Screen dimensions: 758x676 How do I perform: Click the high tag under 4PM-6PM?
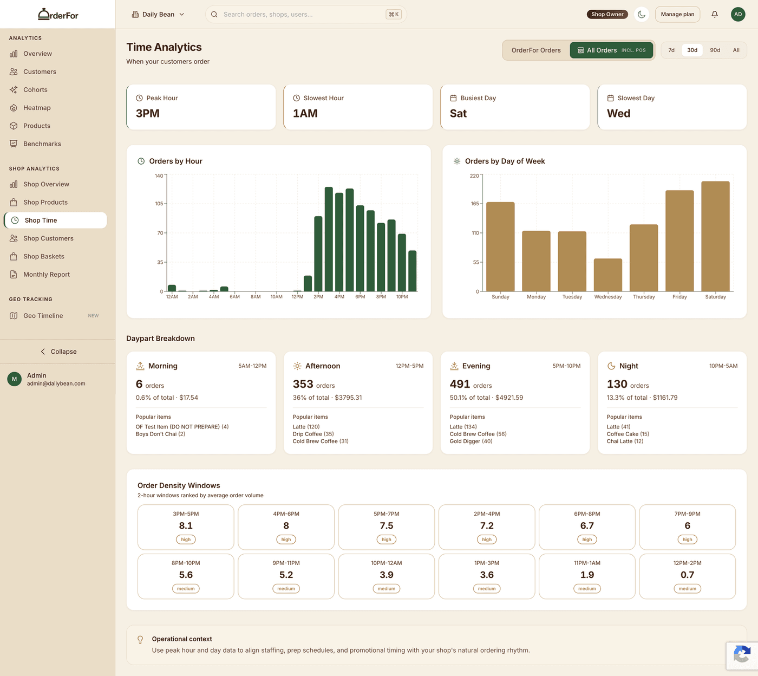click(286, 539)
